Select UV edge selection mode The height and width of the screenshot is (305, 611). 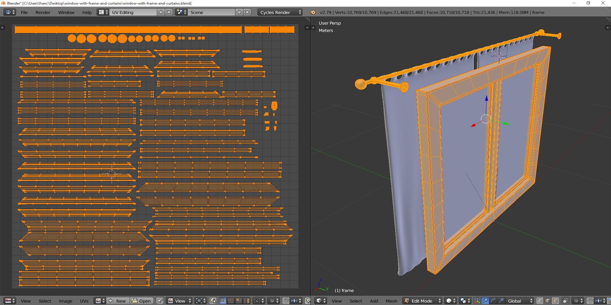point(230,301)
